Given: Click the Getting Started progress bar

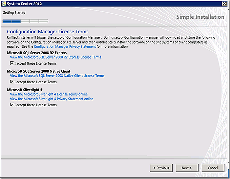Looking at the screenshot, I should point(25,21).
